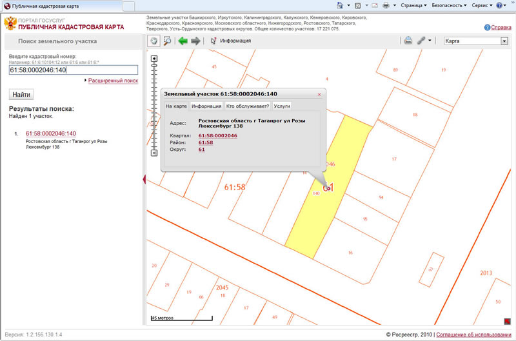Switch to the Информация tab in popup
Image resolution: width=516 pixels, height=341 pixels.
tap(206, 106)
